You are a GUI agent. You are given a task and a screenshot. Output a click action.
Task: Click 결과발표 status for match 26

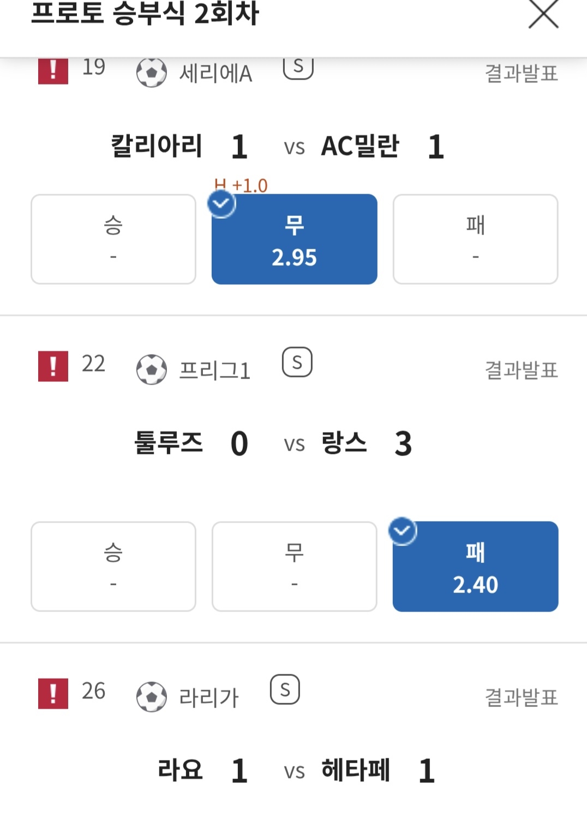click(x=521, y=697)
